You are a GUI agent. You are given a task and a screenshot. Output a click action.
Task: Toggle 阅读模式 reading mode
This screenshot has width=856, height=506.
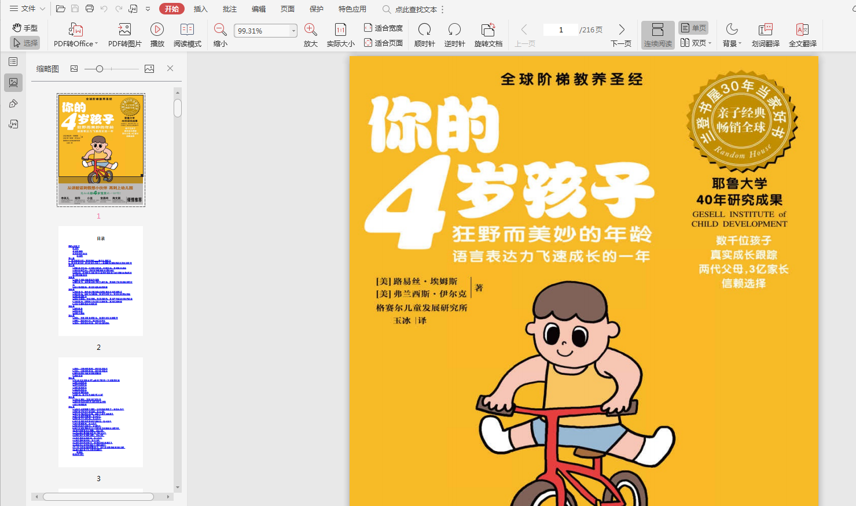click(x=187, y=35)
